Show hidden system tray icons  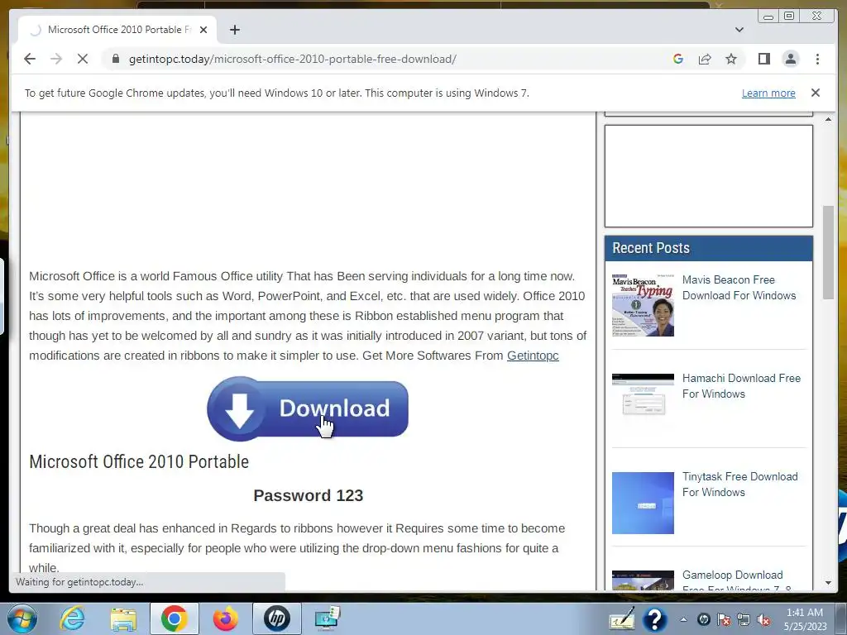pos(683,620)
